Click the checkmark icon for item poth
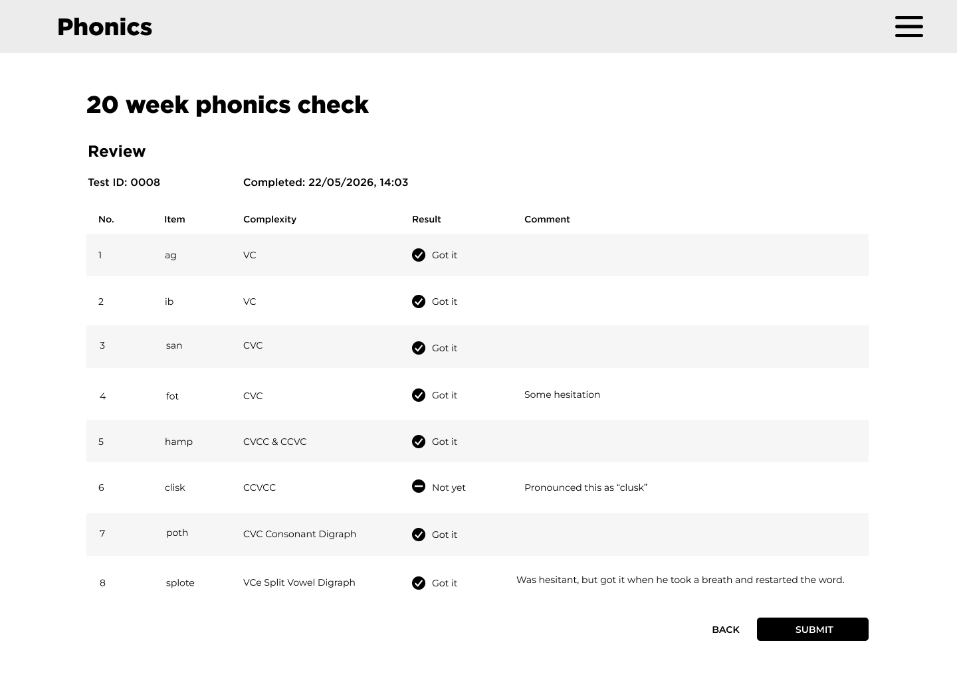The width and height of the screenshot is (957, 680). click(419, 535)
